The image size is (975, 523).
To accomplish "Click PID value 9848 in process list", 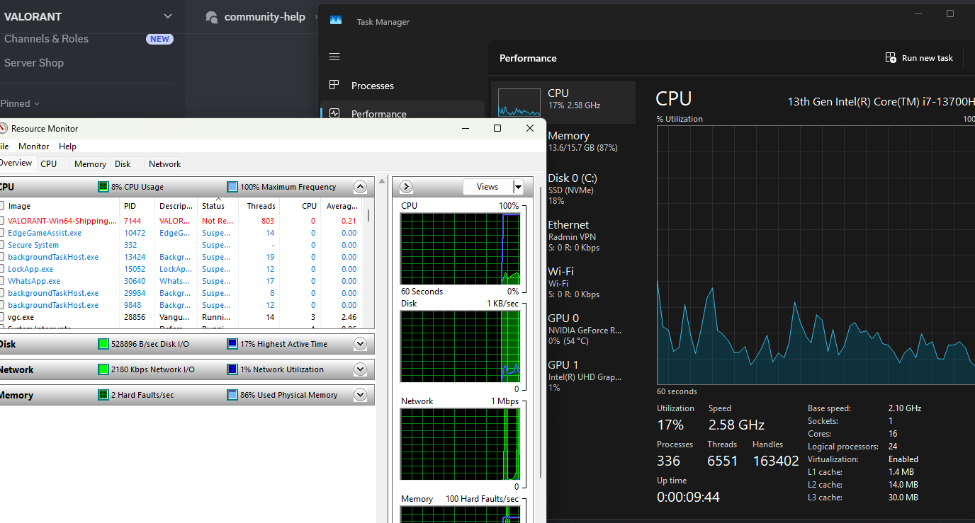I will pyautogui.click(x=135, y=305).
